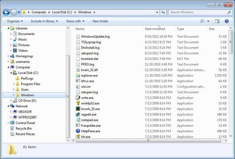
Task: Open the Include in library menu
Action: tap(44, 21)
